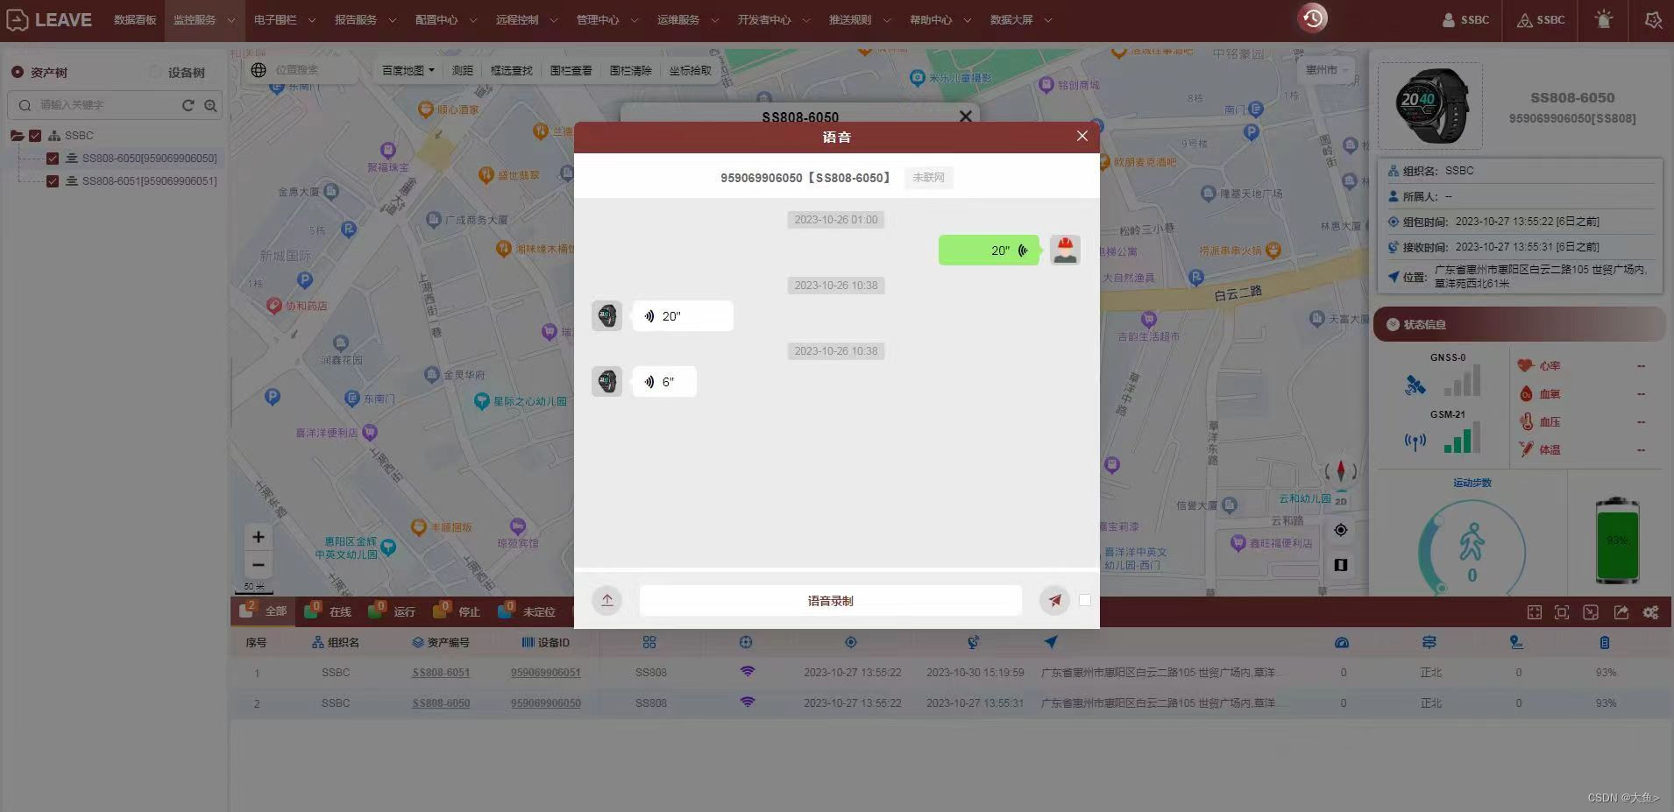
Task: Zoom out the map with minus button
Action: (x=259, y=564)
